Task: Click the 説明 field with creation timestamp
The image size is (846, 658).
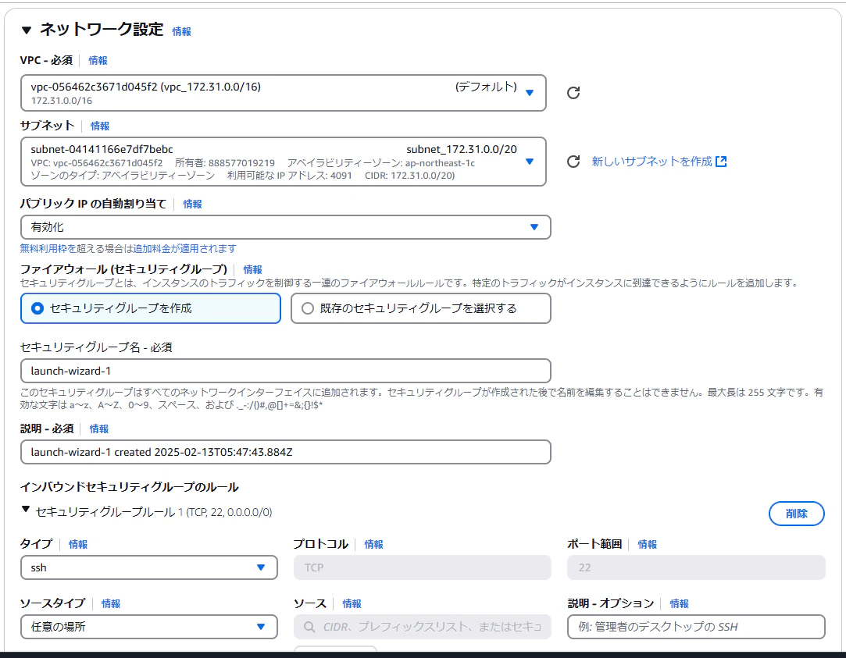Action: tap(285, 452)
